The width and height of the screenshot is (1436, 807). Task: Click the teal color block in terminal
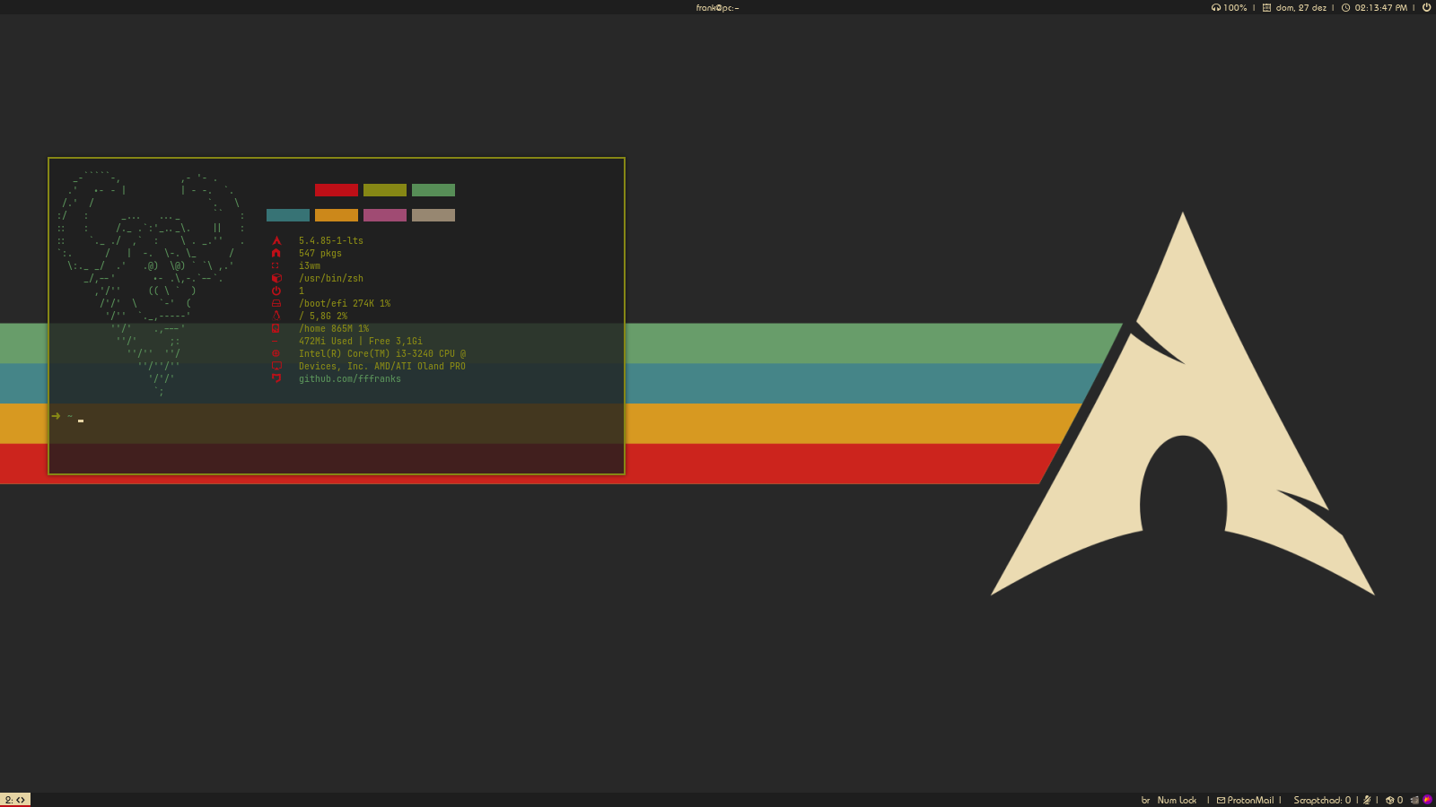288,215
